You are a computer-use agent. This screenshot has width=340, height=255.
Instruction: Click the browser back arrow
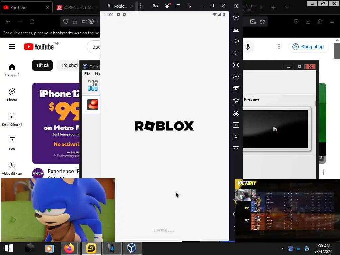tap(8, 22)
